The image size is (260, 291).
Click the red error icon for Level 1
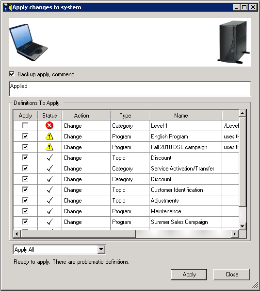point(49,126)
